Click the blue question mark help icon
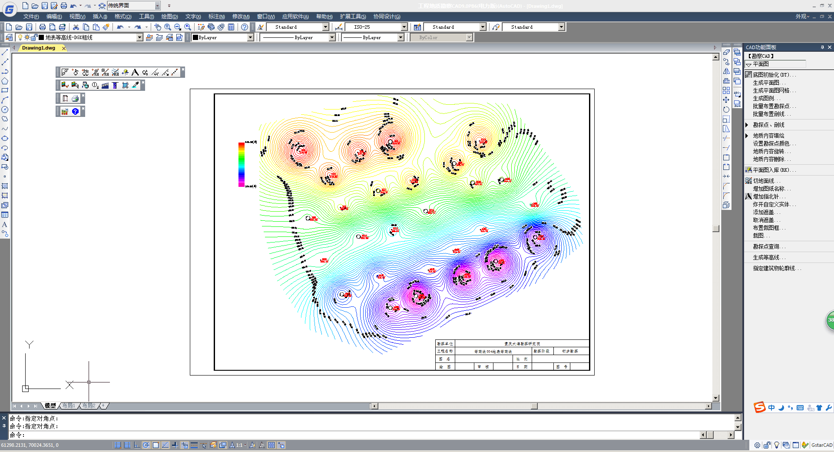This screenshot has height=452, width=834. (75, 112)
